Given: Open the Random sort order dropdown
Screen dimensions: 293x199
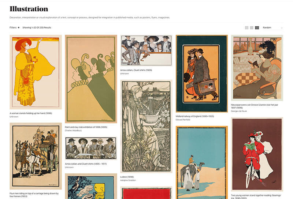Looking at the screenshot, I should point(272,28).
